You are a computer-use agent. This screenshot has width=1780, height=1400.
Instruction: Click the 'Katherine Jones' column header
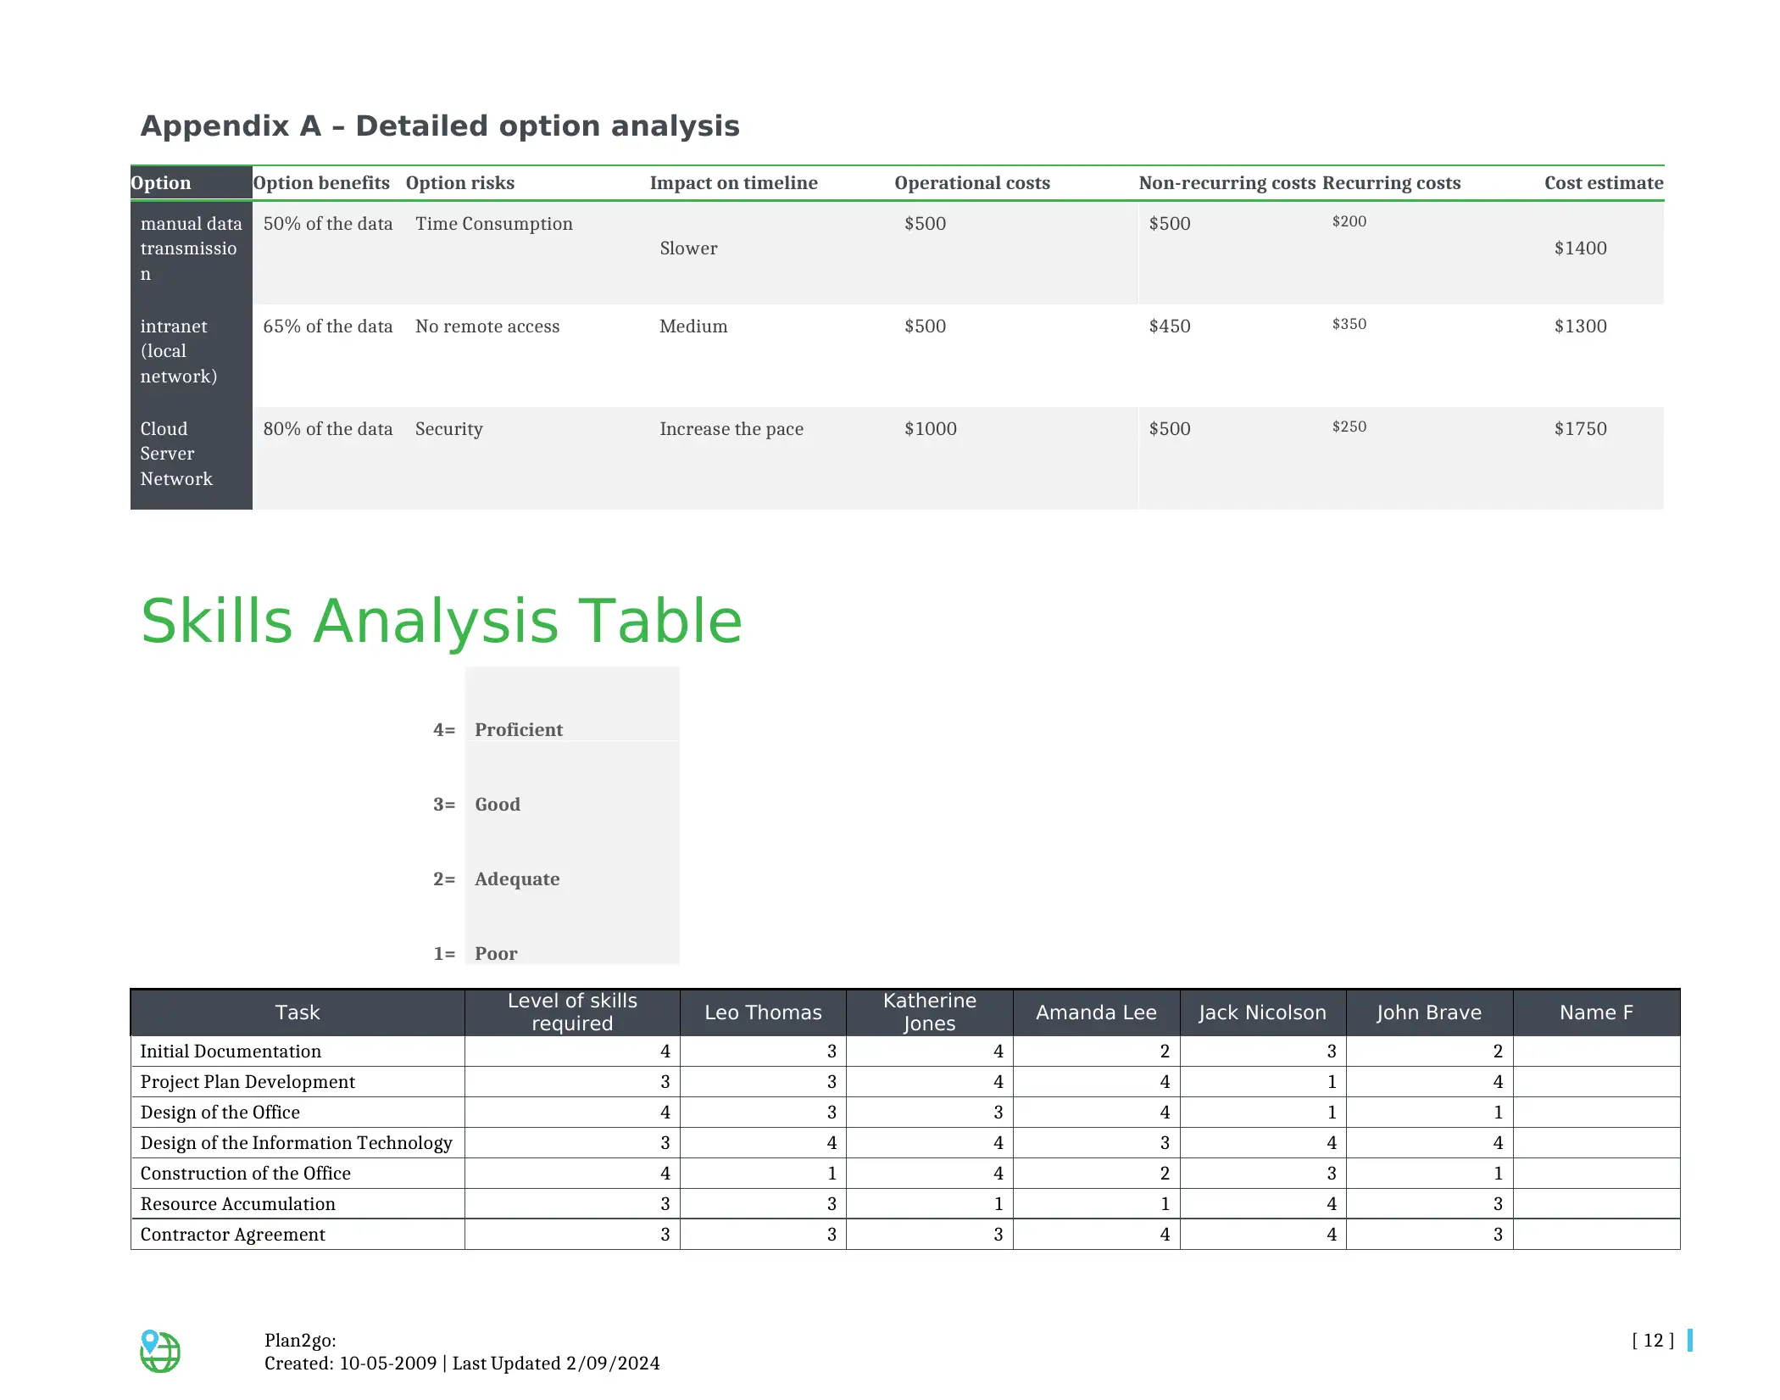click(930, 1012)
